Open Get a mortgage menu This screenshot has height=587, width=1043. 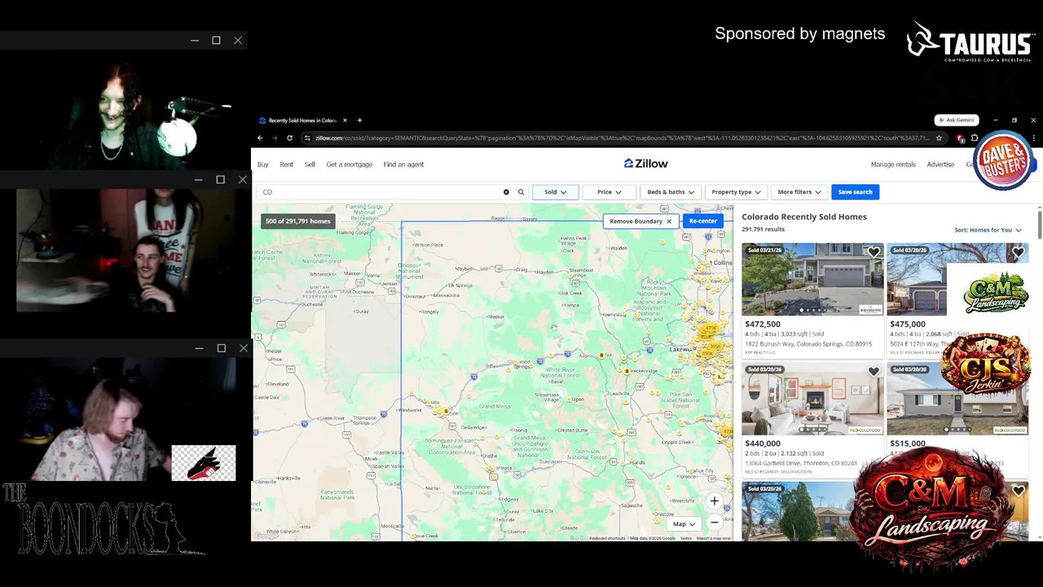coord(349,165)
